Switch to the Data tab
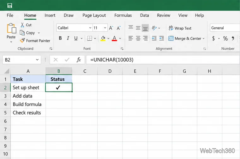This screenshot has width=240, height=159. click(145, 15)
